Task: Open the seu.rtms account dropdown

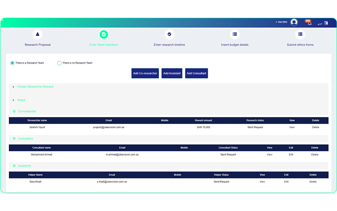Action: click(281, 22)
